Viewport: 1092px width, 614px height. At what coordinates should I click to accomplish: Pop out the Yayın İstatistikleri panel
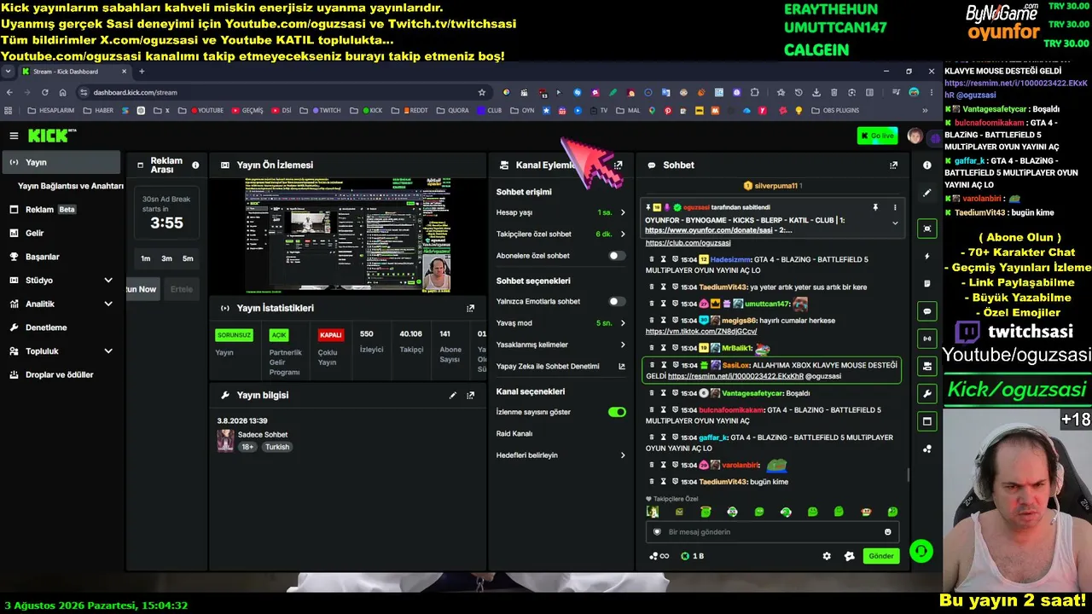click(470, 309)
